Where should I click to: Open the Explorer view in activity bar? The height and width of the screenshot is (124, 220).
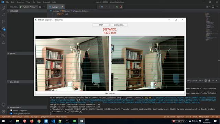tap(3, 8)
